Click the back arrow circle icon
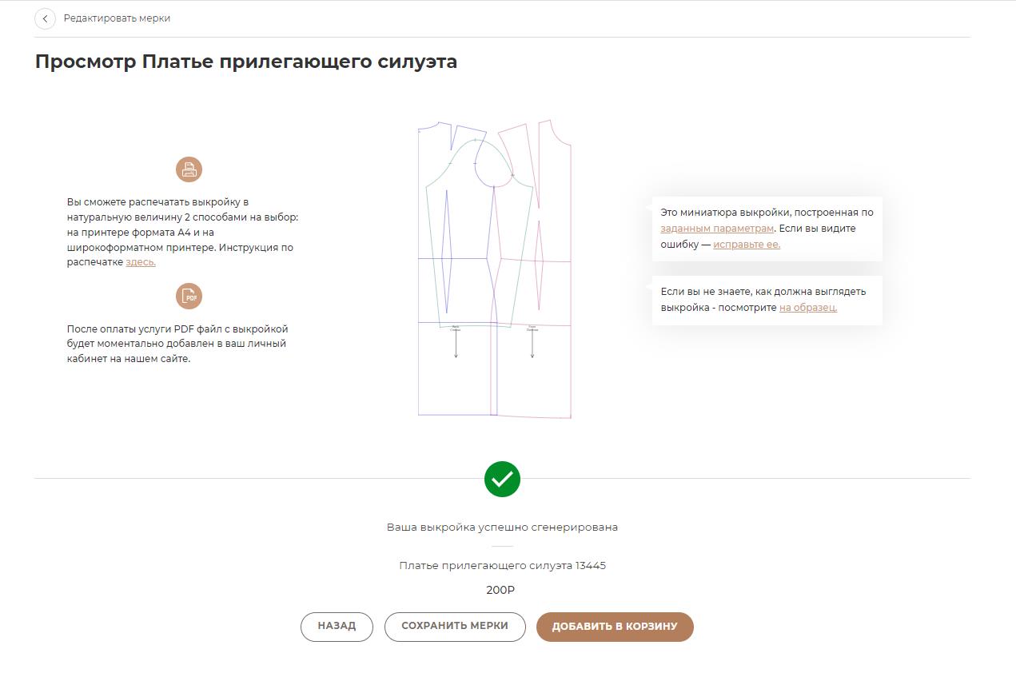This screenshot has height=685, width=1016. [x=45, y=18]
